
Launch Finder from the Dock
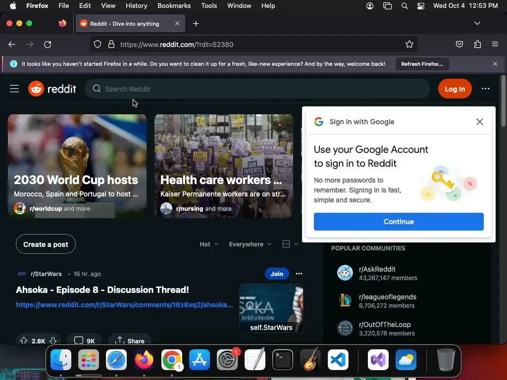tap(61, 359)
